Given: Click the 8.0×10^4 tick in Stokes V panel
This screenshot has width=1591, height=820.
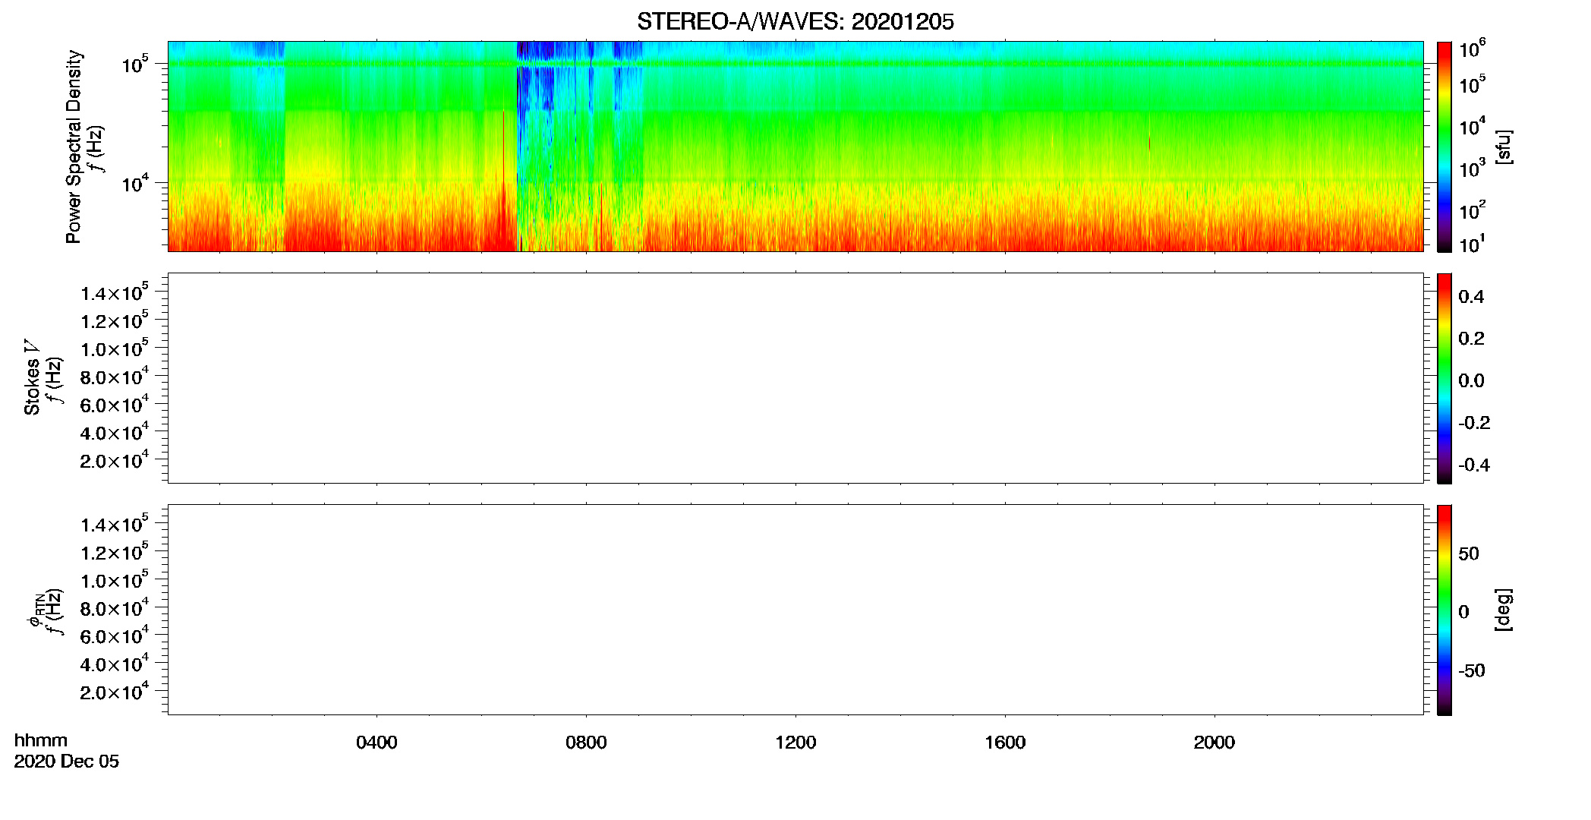Looking at the screenshot, I should coord(115,376).
